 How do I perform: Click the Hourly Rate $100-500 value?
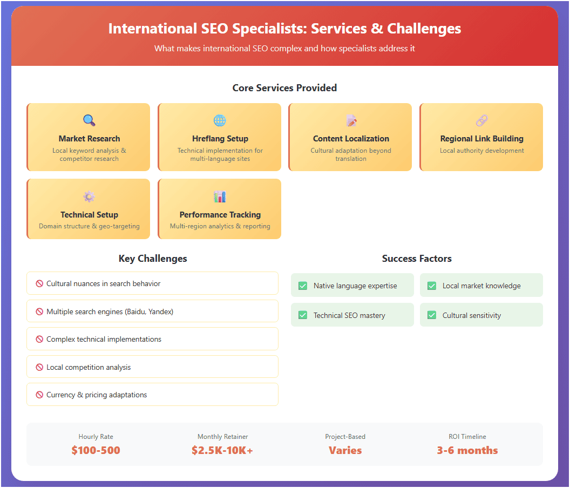[96, 450]
